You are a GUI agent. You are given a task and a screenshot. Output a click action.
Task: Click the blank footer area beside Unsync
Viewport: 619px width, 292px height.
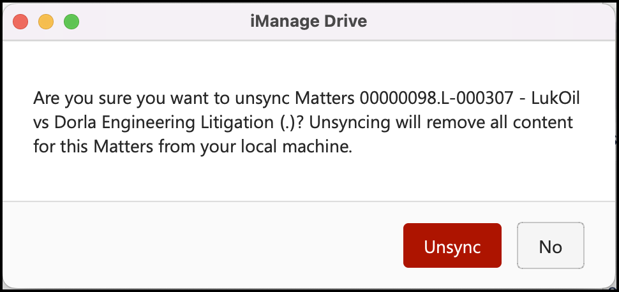(204, 245)
